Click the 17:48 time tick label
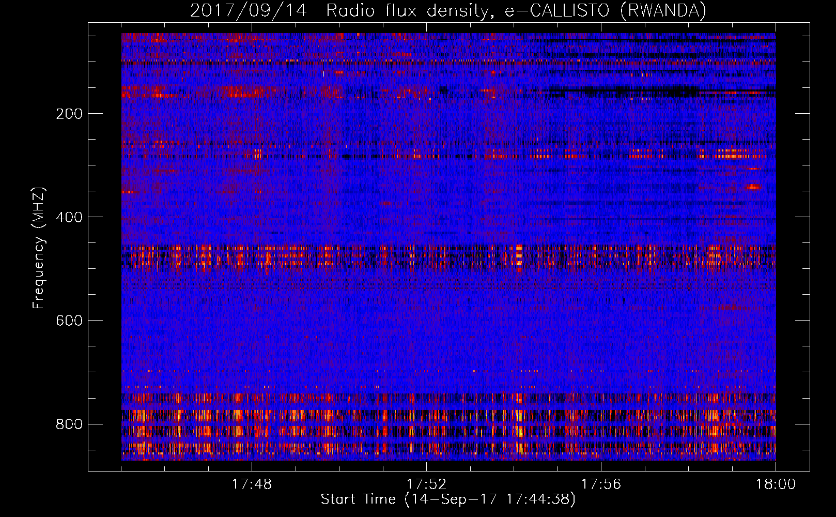836x517 pixels. (x=252, y=484)
